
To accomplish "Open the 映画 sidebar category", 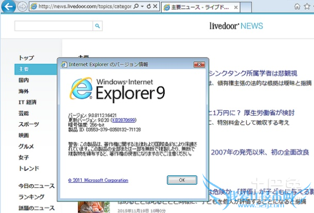I will (24, 136).
